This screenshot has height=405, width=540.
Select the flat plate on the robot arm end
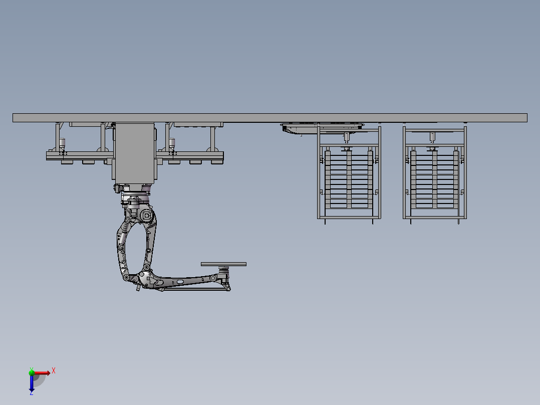223,264
